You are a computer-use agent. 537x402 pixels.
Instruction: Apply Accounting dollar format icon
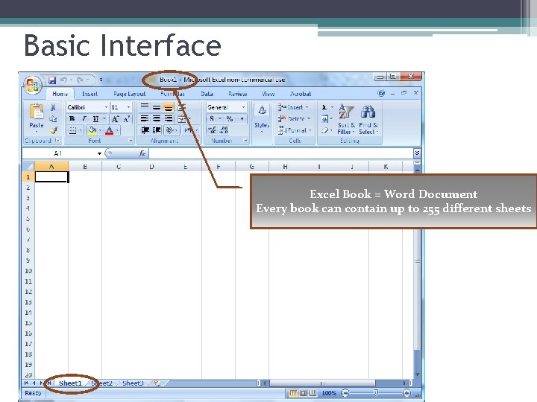(x=212, y=118)
